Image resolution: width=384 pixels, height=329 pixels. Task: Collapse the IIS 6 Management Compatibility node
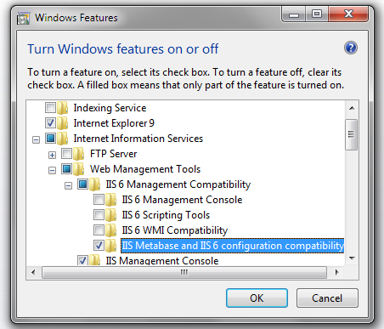68,185
